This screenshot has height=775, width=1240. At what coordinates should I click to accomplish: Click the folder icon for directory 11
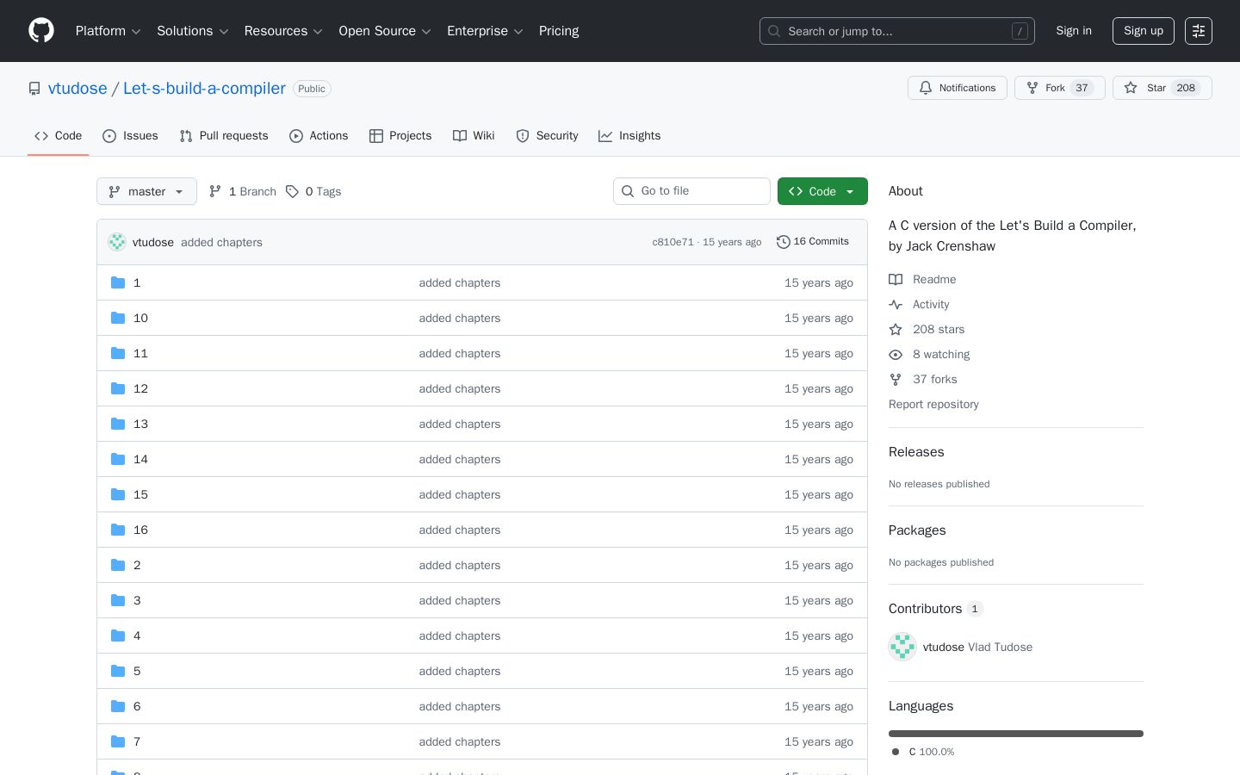click(x=118, y=353)
